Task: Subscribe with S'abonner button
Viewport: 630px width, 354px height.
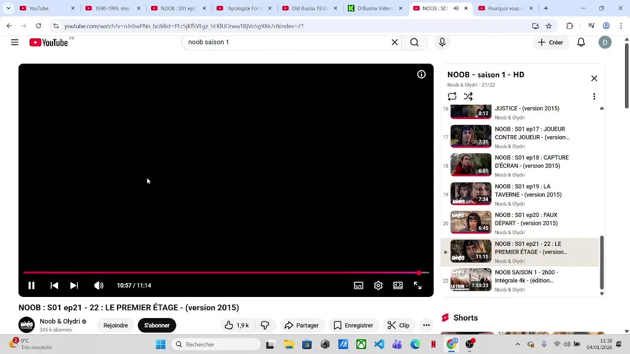Action: click(x=157, y=325)
